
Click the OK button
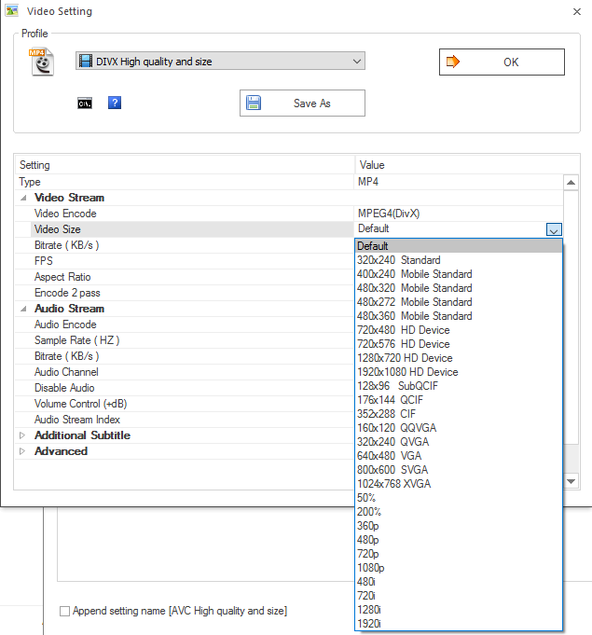click(502, 62)
